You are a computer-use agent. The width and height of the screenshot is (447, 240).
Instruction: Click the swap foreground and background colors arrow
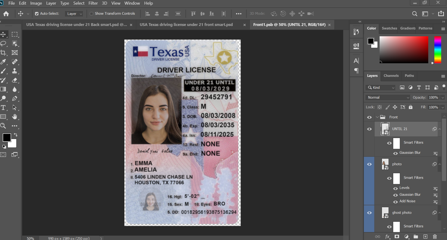tap(16, 135)
